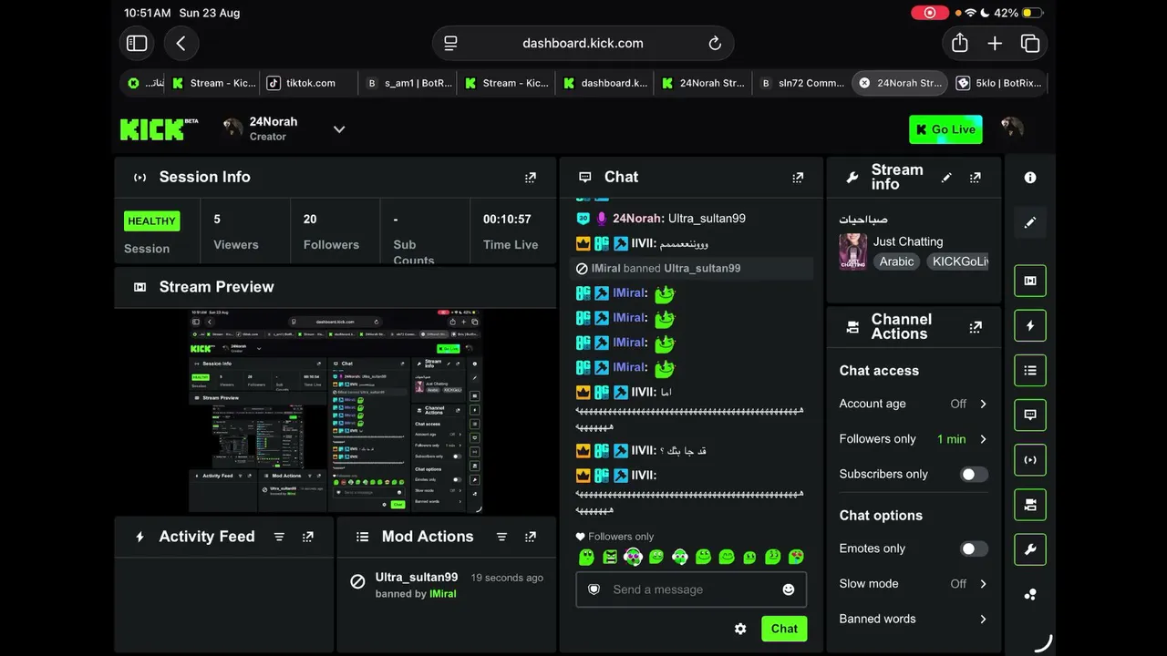The width and height of the screenshot is (1167, 656).
Task: Open chat settings gear
Action: point(740,629)
